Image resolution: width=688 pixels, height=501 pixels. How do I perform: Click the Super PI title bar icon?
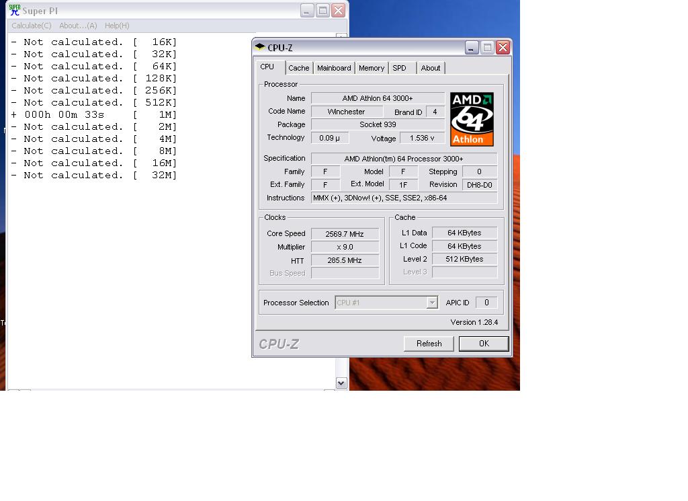coord(15,10)
